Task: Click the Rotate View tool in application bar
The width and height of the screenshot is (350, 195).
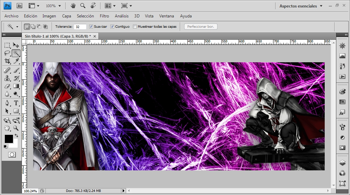Action: pyautogui.click(x=93, y=5)
